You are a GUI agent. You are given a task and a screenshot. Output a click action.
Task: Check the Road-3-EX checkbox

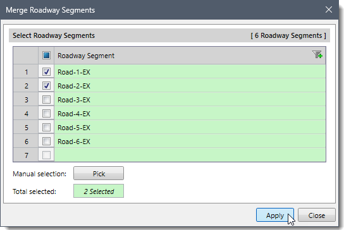coord(46,100)
